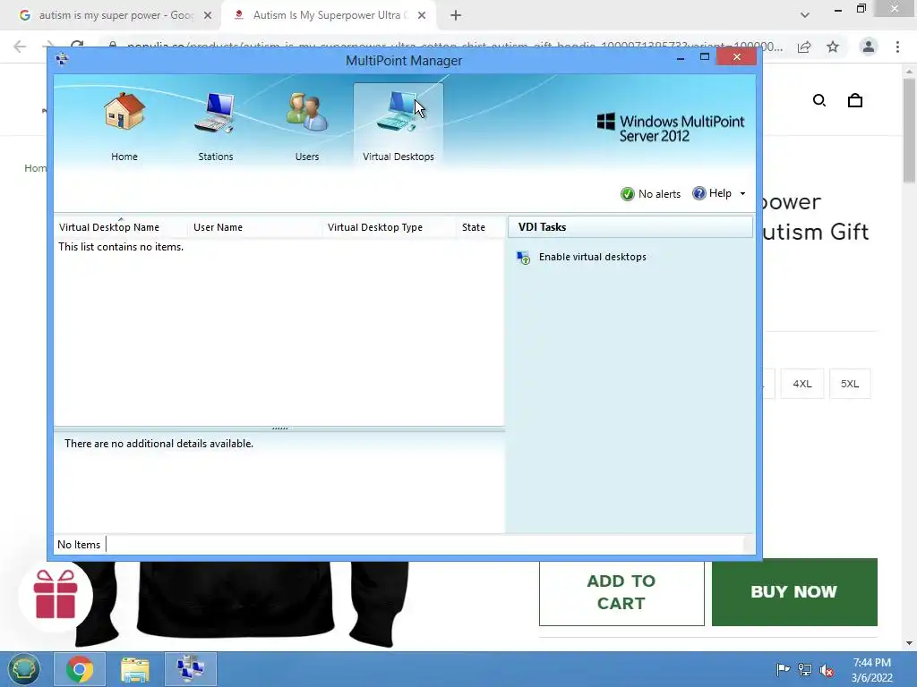This screenshot has width=917, height=687.
Task: Share this page from the address bar
Action: pyautogui.click(x=804, y=47)
